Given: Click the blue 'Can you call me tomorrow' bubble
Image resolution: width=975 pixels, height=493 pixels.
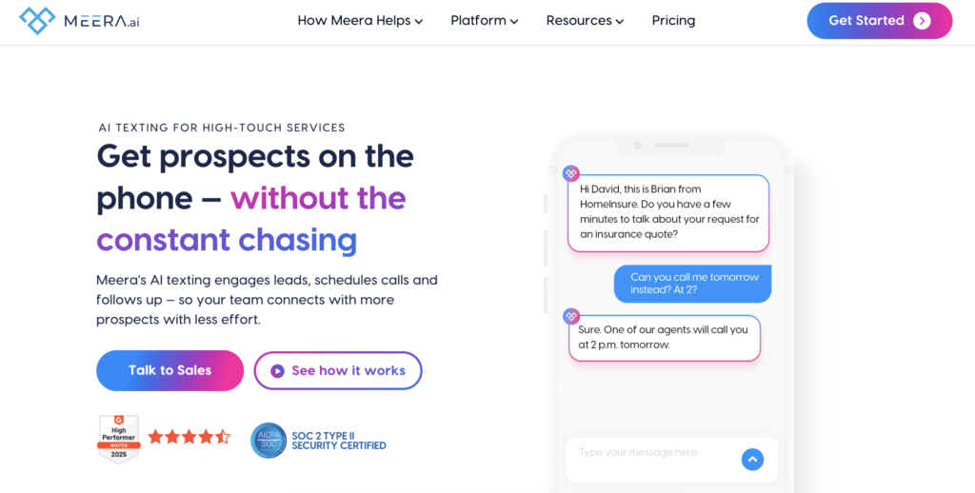Looking at the screenshot, I should [693, 284].
